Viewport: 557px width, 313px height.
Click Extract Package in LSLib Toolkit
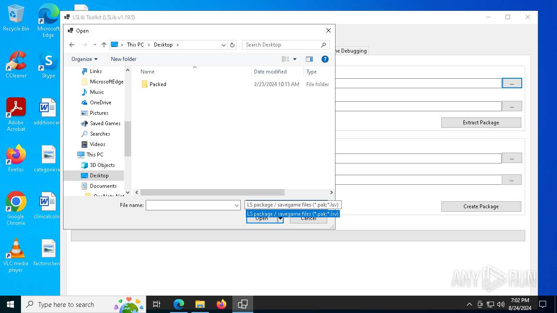(x=481, y=123)
